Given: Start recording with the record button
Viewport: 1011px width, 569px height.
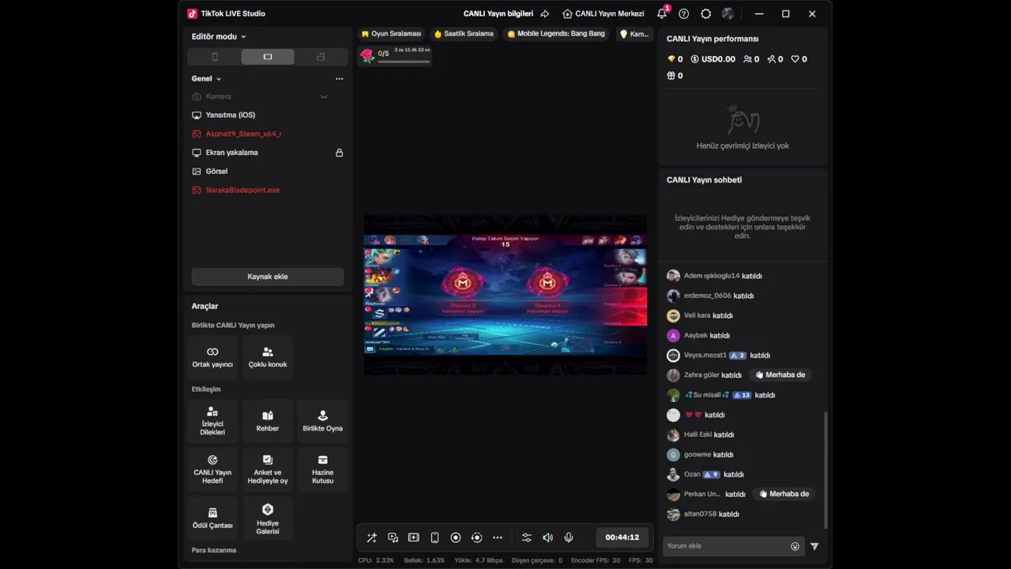Looking at the screenshot, I should click(456, 537).
